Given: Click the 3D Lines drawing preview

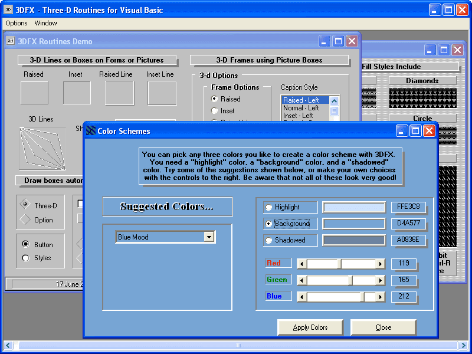Looking at the screenshot, I should 42,149.
